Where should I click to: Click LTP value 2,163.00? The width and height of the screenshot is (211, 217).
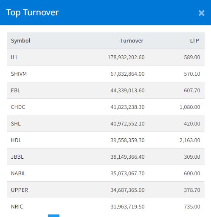190,140
